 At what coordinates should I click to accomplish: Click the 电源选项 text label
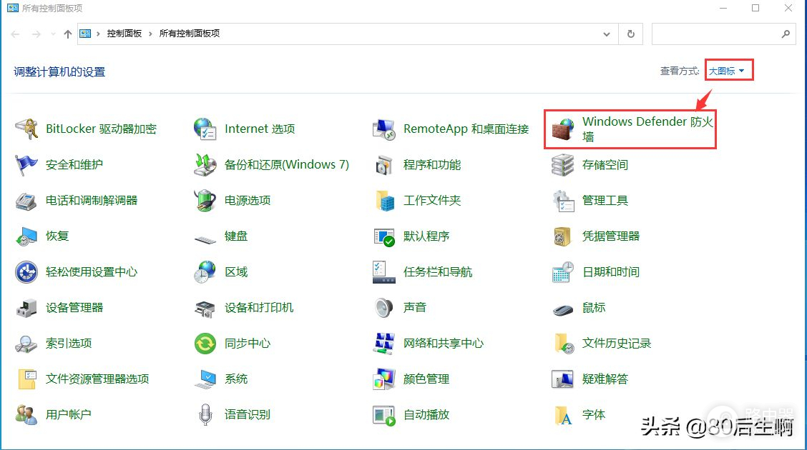[x=247, y=200]
